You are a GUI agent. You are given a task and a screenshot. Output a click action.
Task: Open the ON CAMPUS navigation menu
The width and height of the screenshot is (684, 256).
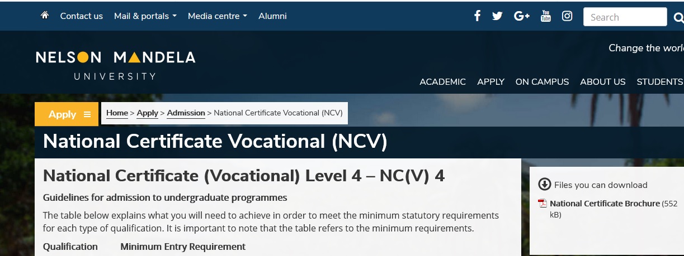tap(542, 82)
